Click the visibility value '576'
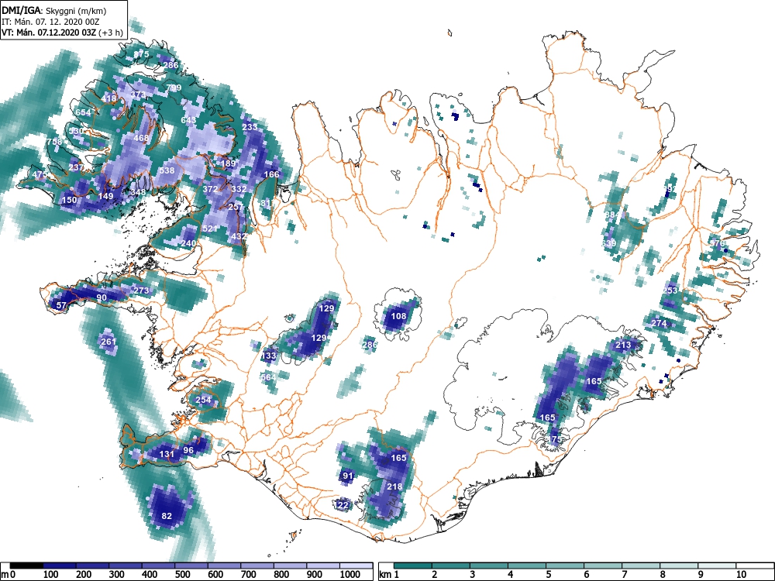The image size is (775, 581). pyautogui.click(x=717, y=243)
